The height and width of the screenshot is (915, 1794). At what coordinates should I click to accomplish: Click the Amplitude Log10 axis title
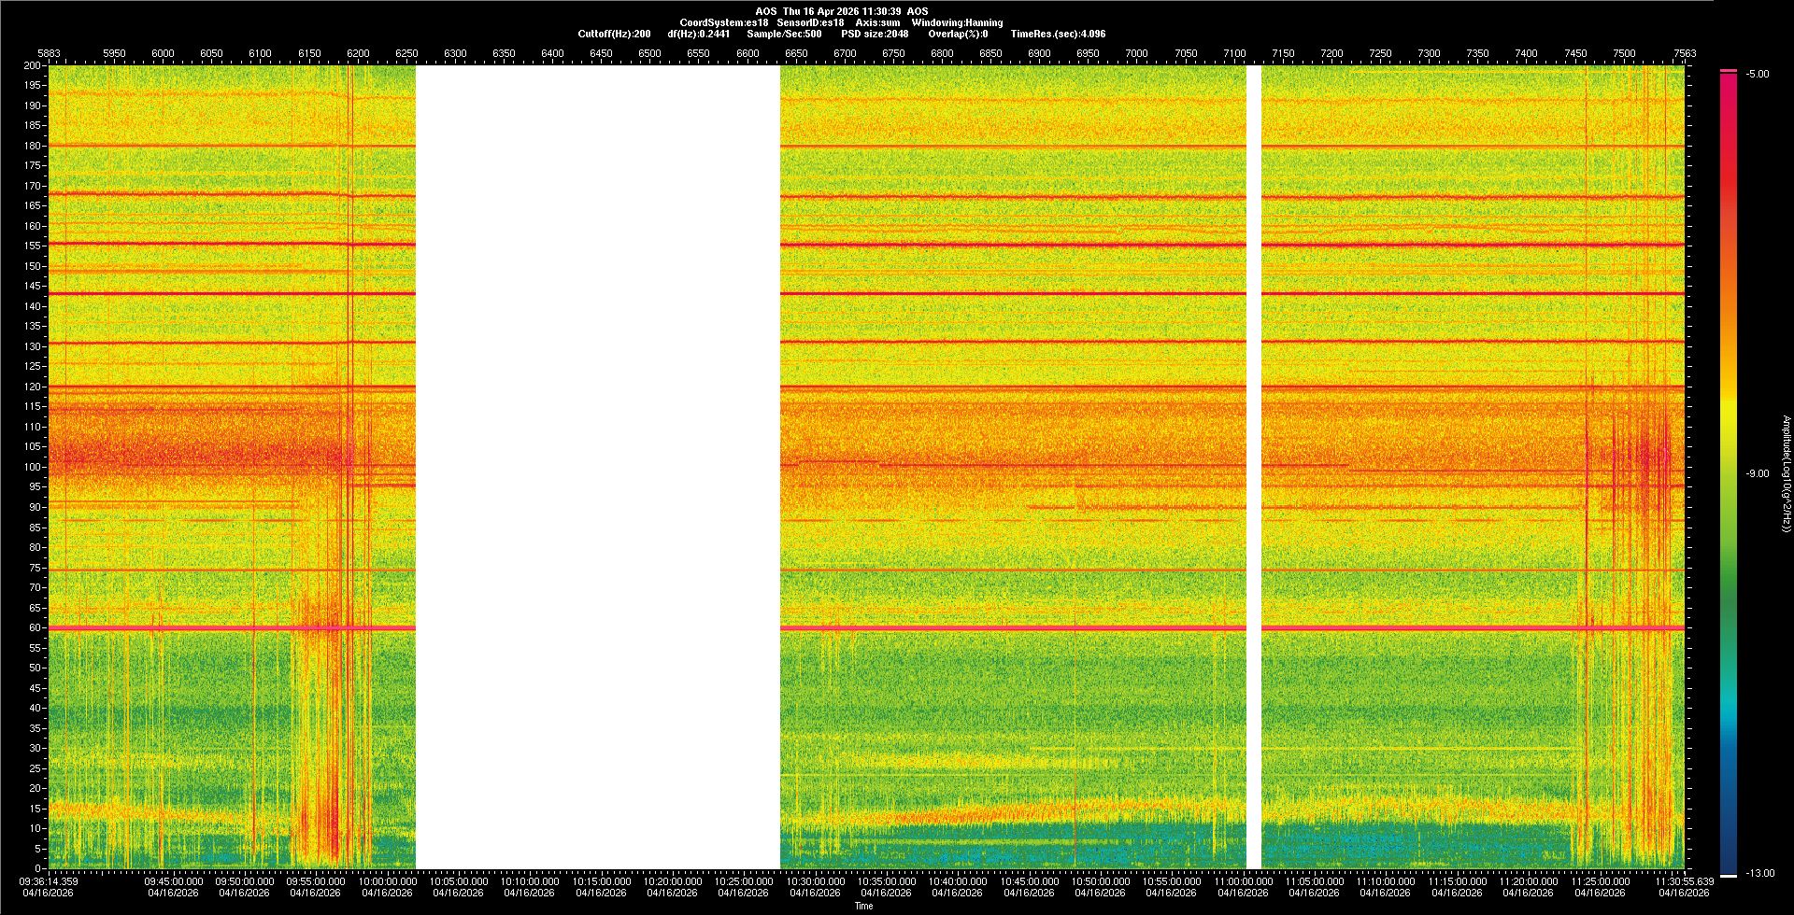(1786, 473)
